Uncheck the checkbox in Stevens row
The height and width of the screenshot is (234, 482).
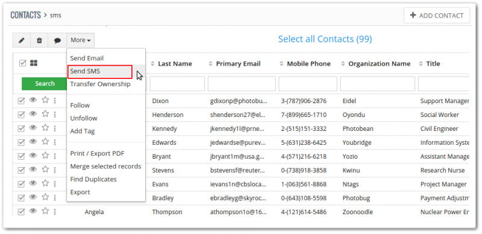21,170
